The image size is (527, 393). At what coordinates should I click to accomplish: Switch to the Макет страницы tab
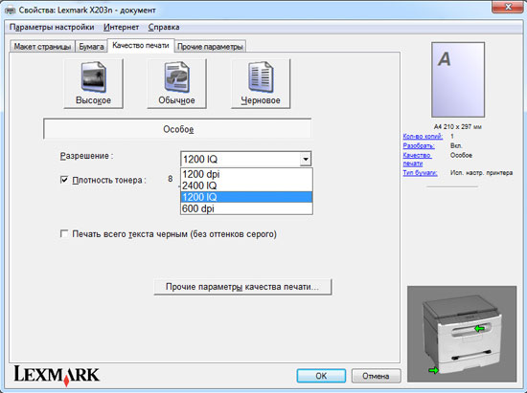coord(42,47)
